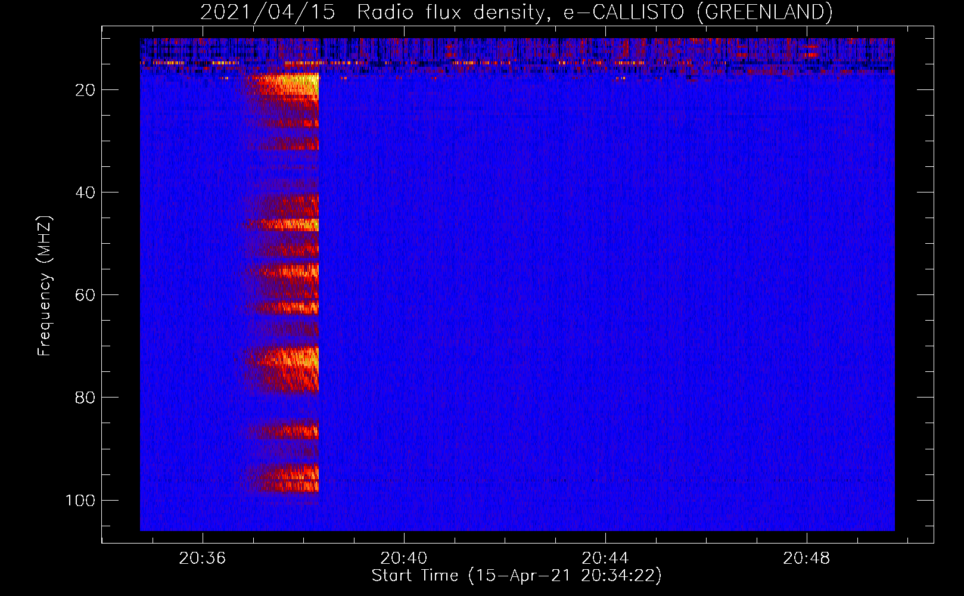Screen dimensions: 964x596
Task: Click the 40 MHz frequency tick label
Action: pyautogui.click(x=85, y=193)
